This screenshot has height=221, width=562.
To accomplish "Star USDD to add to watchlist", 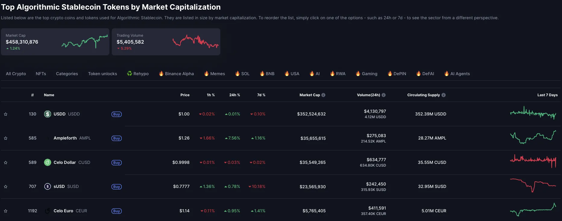I will pos(5,114).
